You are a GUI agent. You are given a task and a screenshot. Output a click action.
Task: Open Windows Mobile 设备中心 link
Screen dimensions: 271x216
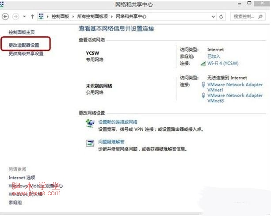coord(36,186)
